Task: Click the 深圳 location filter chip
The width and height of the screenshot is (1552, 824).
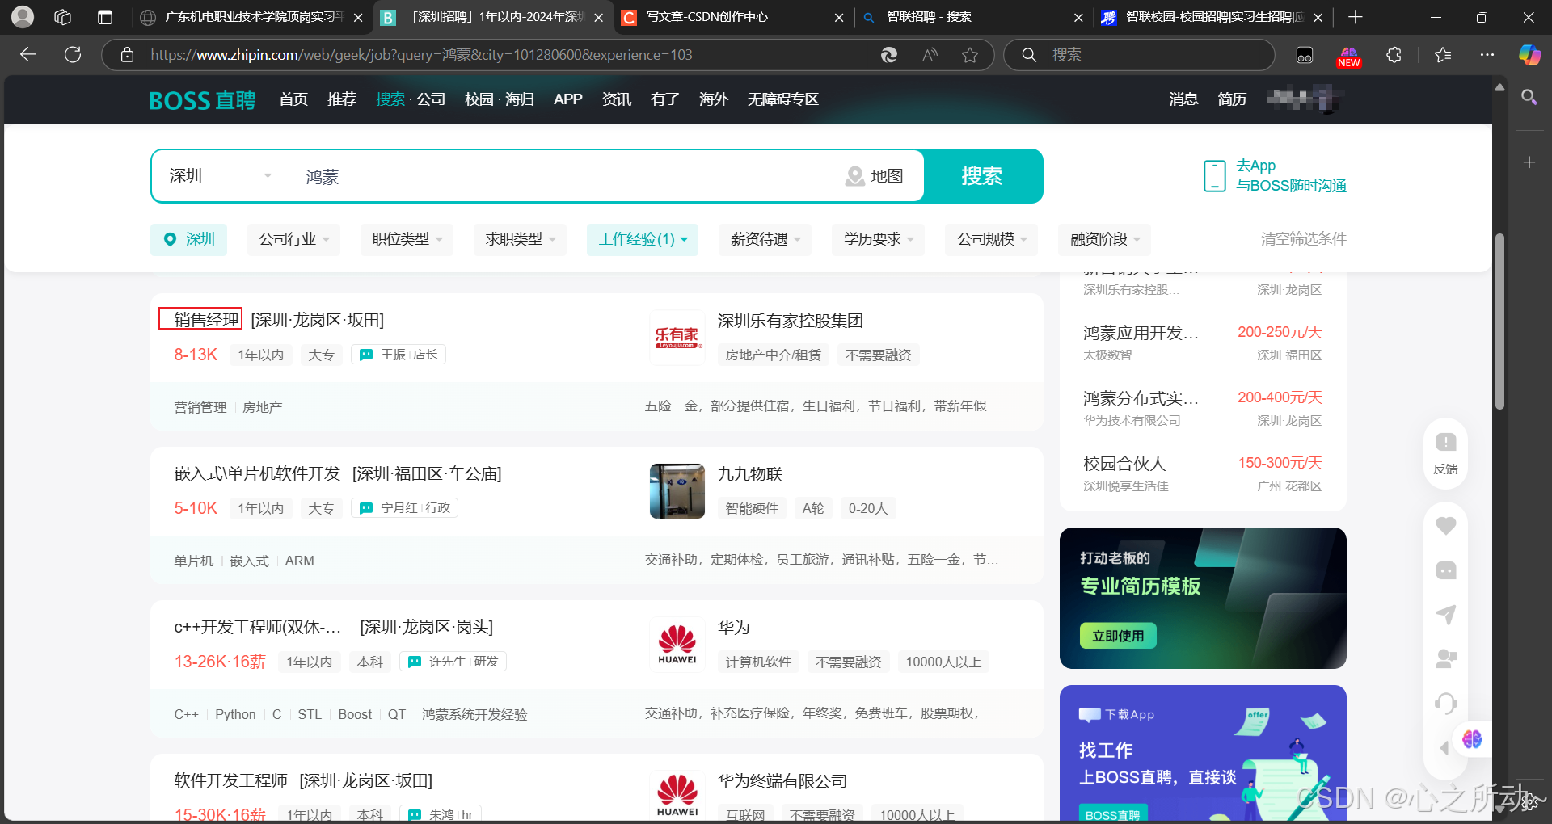Action: (189, 239)
